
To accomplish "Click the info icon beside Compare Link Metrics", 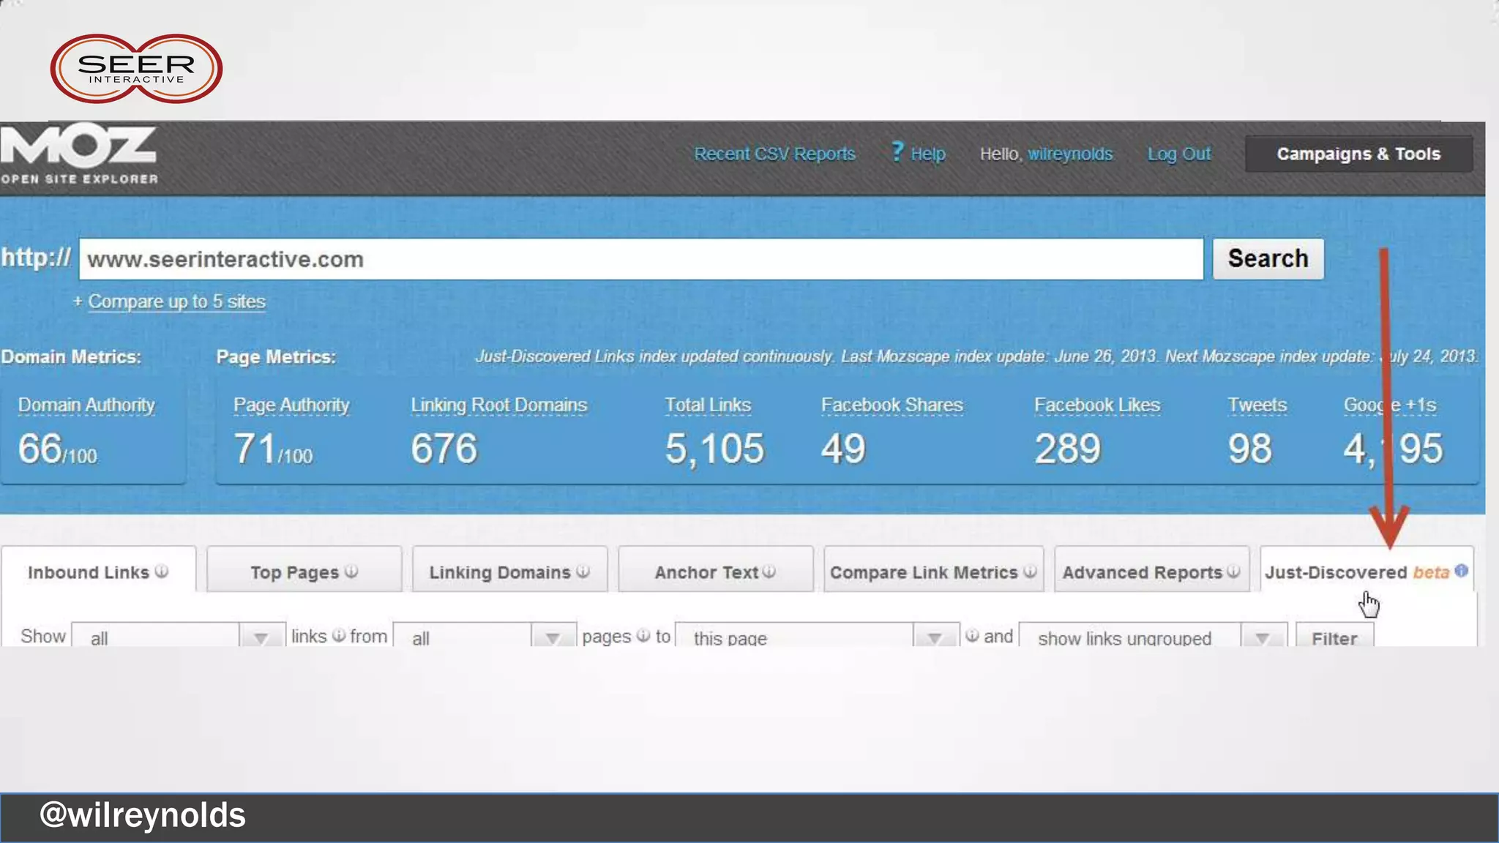I will click(1030, 571).
